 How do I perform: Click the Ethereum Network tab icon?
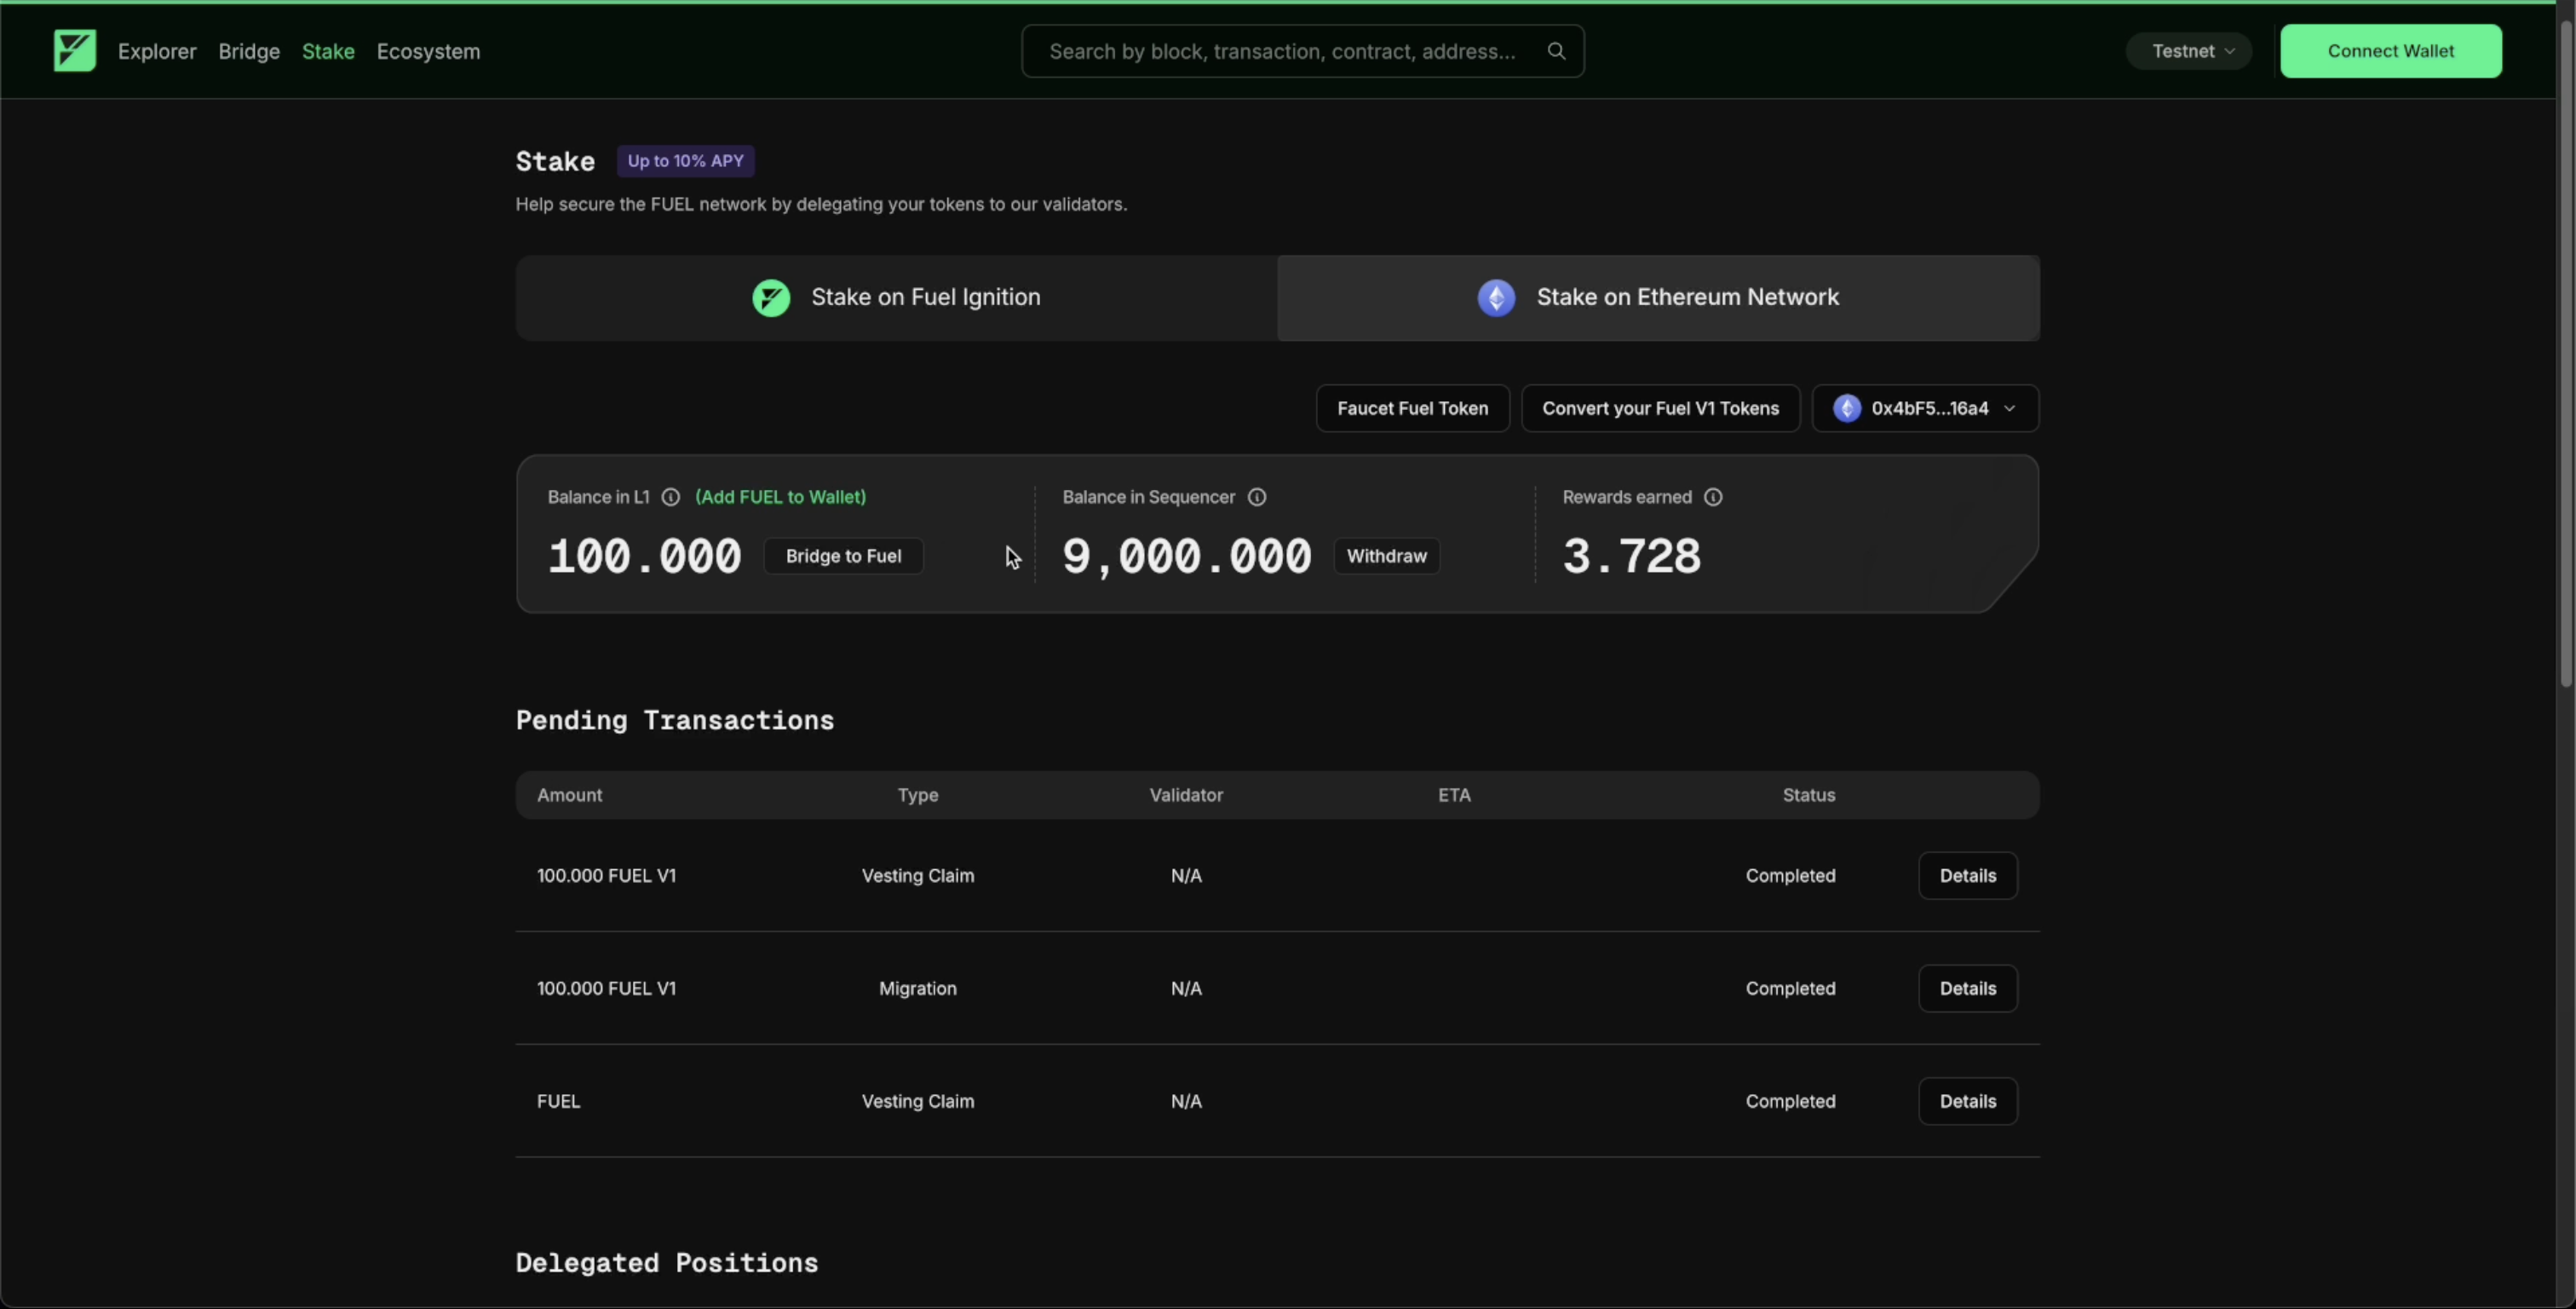1496,298
